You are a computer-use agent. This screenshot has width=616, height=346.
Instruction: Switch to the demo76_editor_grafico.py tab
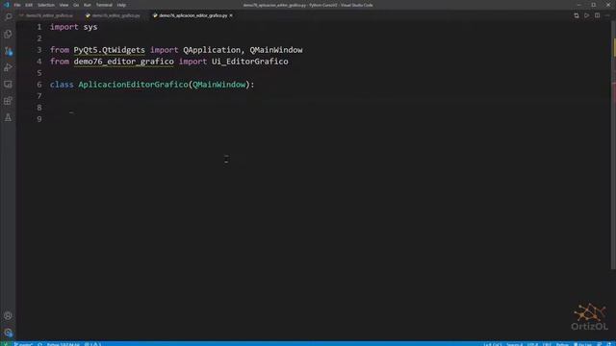click(114, 15)
